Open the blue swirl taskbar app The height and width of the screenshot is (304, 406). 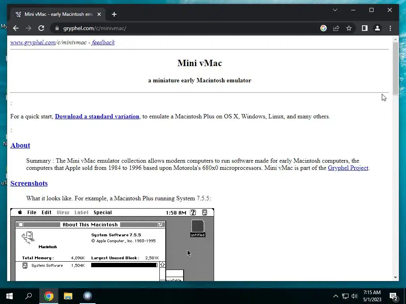click(88, 296)
